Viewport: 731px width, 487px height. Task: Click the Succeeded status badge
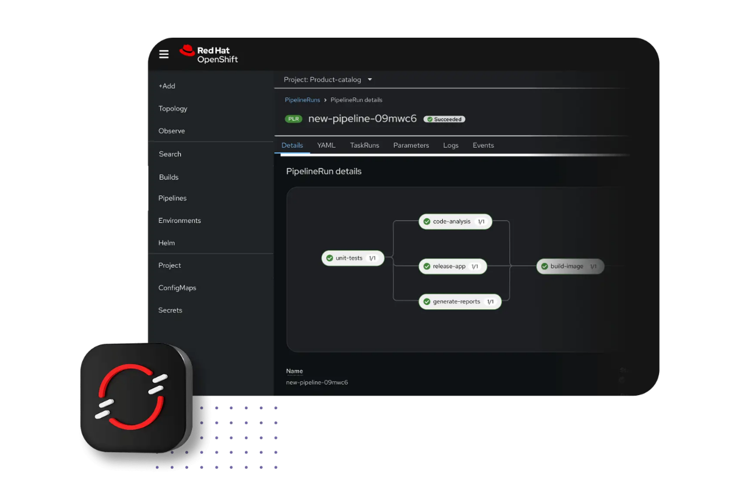pyautogui.click(x=444, y=119)
